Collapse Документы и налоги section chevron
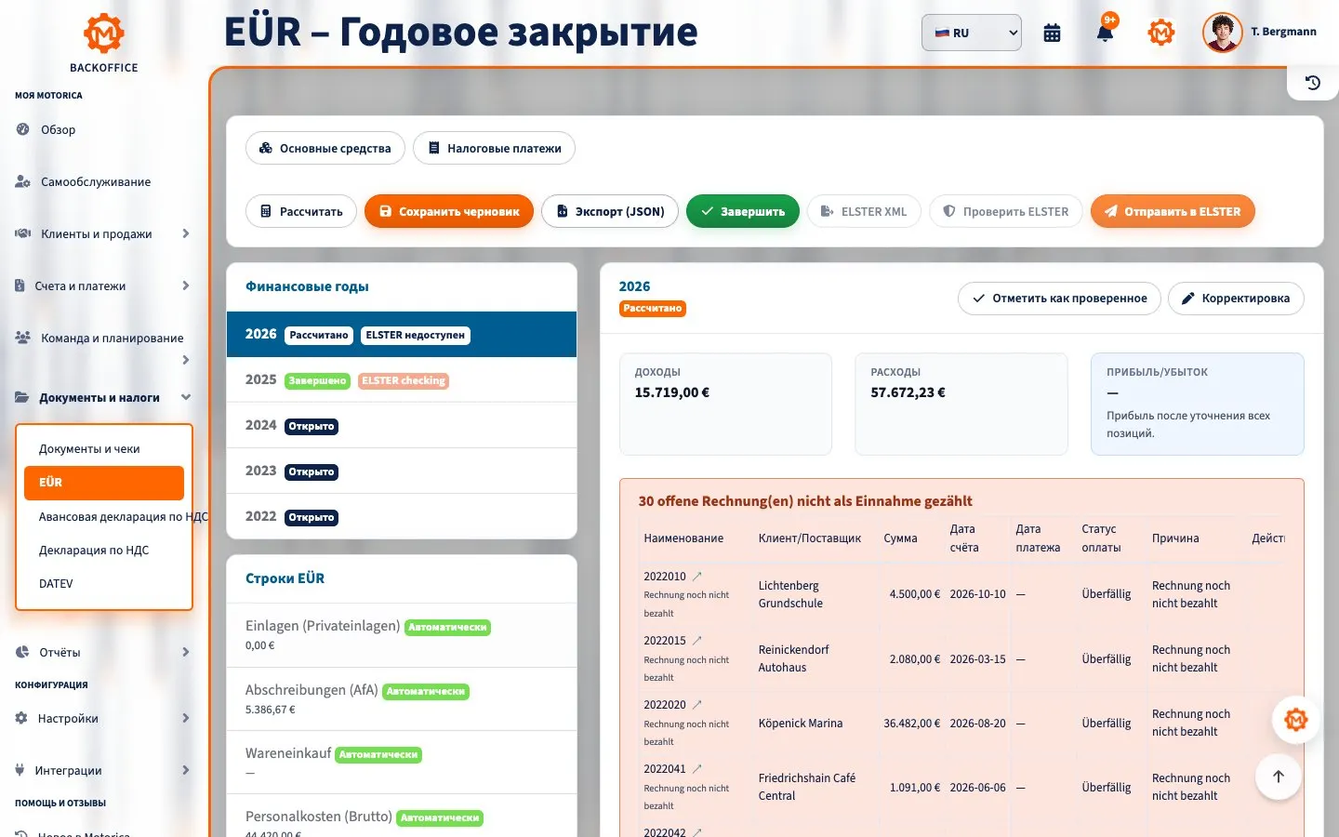 pos(186,397)
